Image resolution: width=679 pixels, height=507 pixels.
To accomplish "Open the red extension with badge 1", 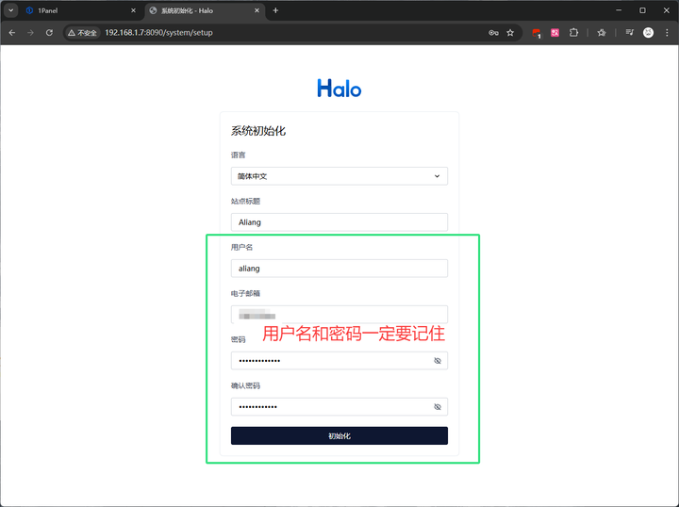I will (x=537, y=33).
